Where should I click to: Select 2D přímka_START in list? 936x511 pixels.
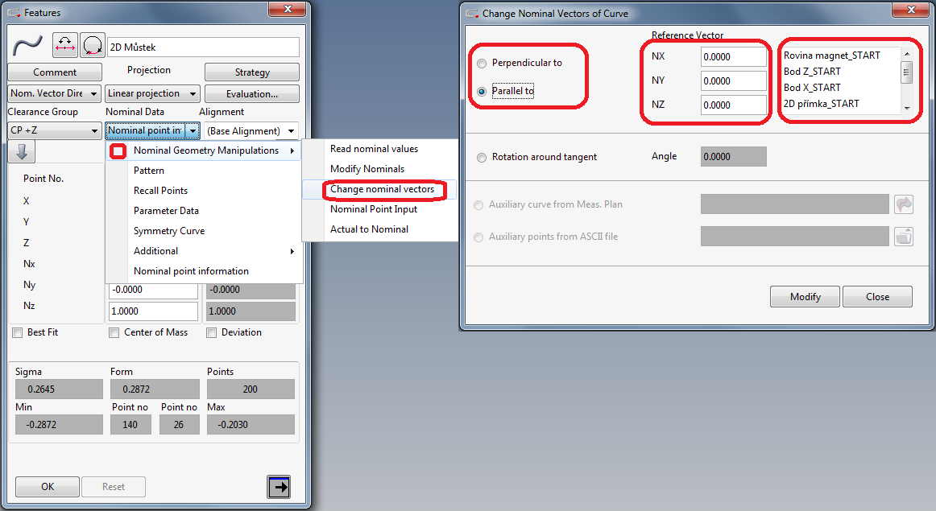pos(821,104)
